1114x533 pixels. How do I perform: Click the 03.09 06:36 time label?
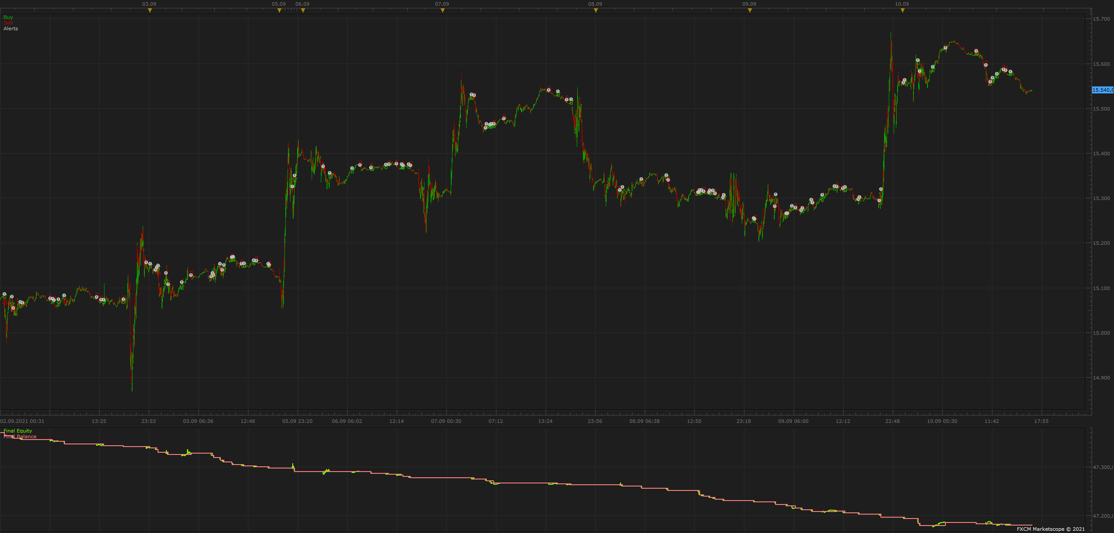198,421
